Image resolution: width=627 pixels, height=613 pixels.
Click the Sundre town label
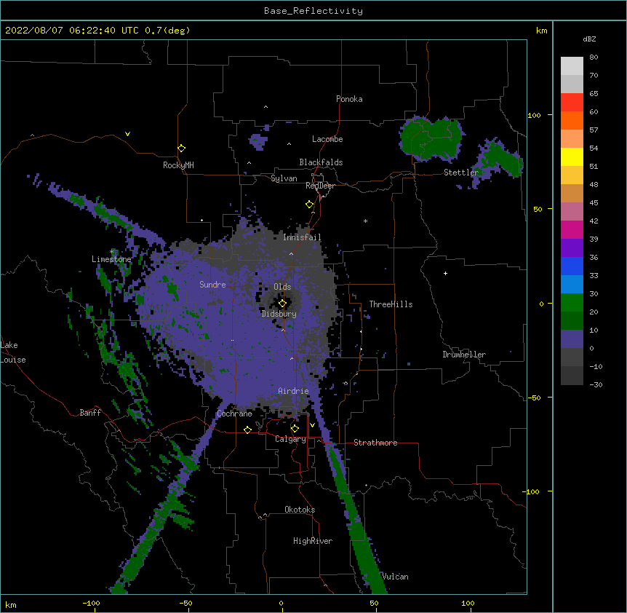[212, 285]
